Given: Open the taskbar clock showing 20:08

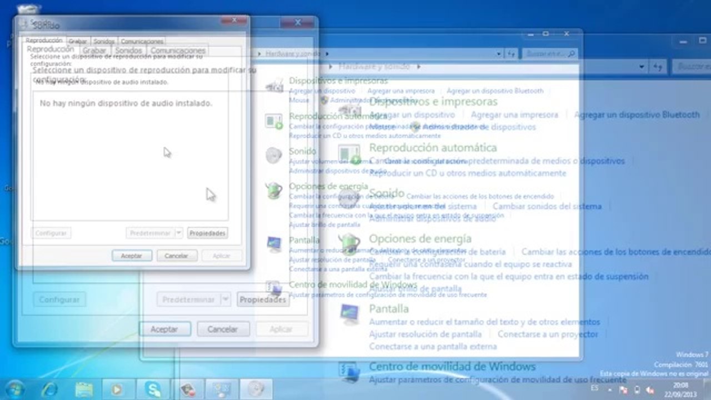Looking at the screenshot, I should click(x=680, y=389).
